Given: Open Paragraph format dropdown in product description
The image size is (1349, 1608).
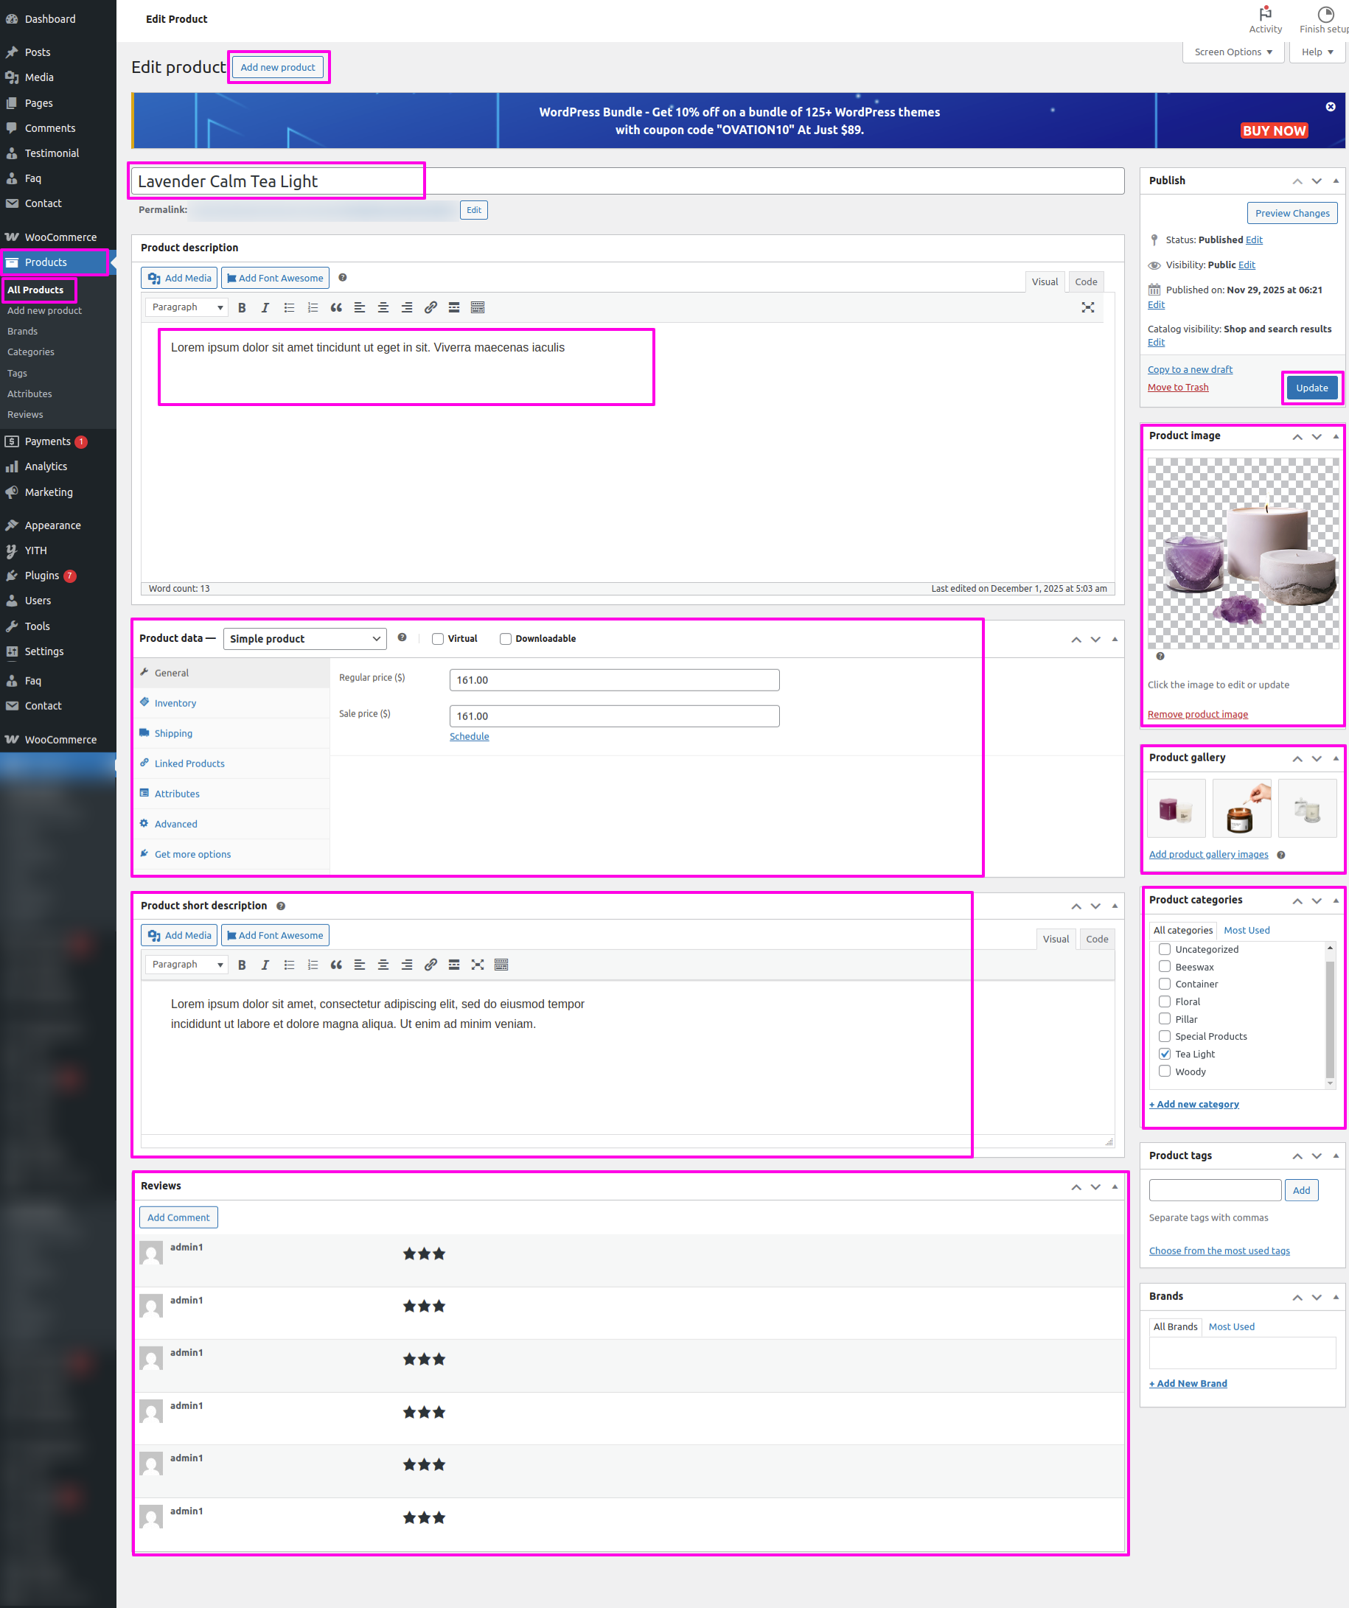Looking at the screenshot, I should (x=187, y=308).
